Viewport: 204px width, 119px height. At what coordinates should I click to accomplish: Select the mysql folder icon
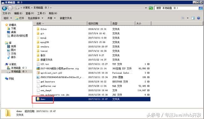(38, 38)
